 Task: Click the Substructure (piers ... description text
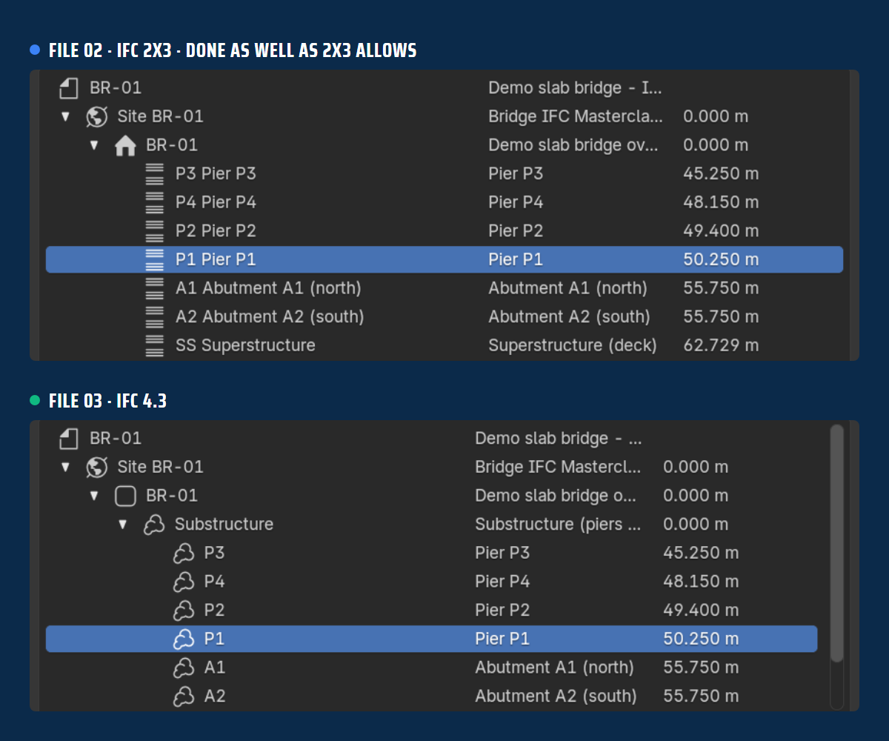pos(558,525)
